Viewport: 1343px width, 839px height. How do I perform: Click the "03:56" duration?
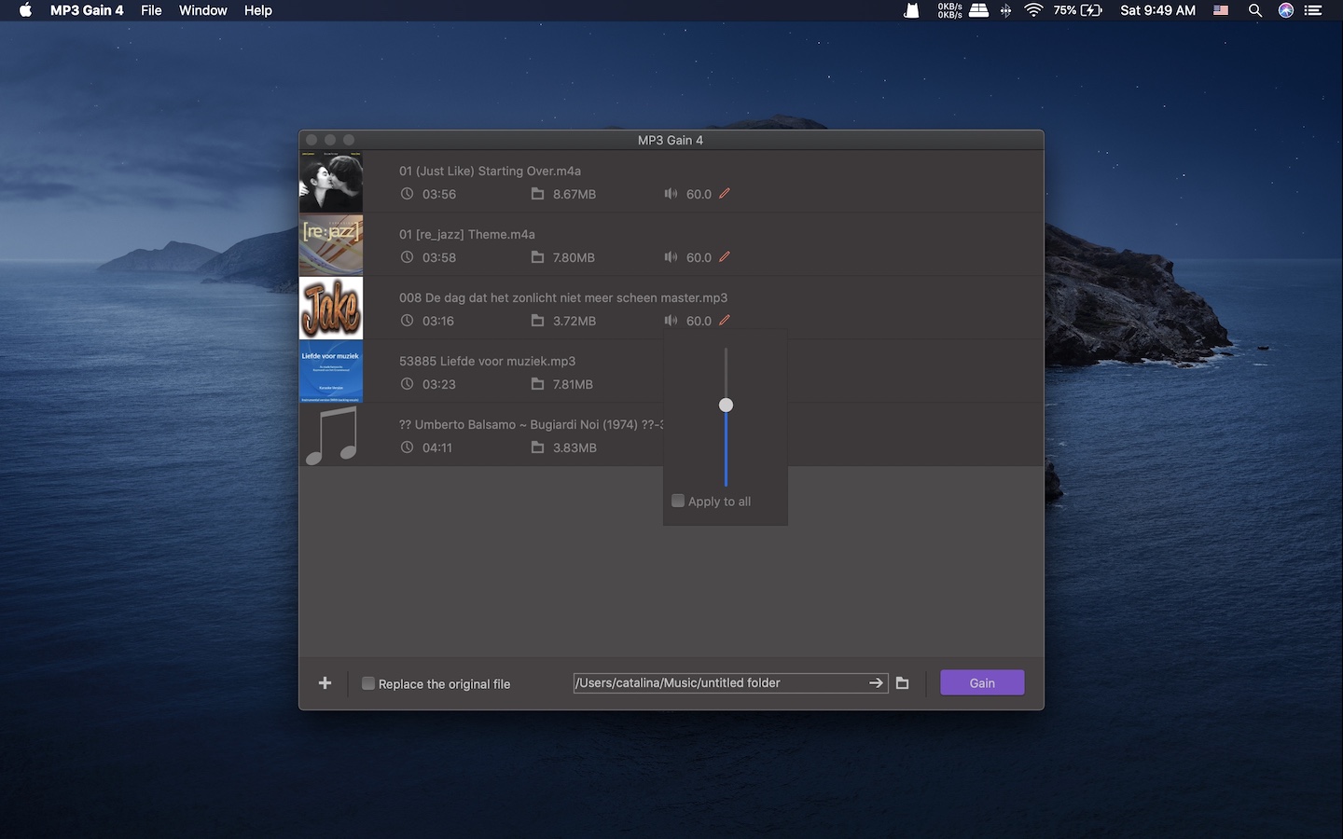[x=439, y=194]
